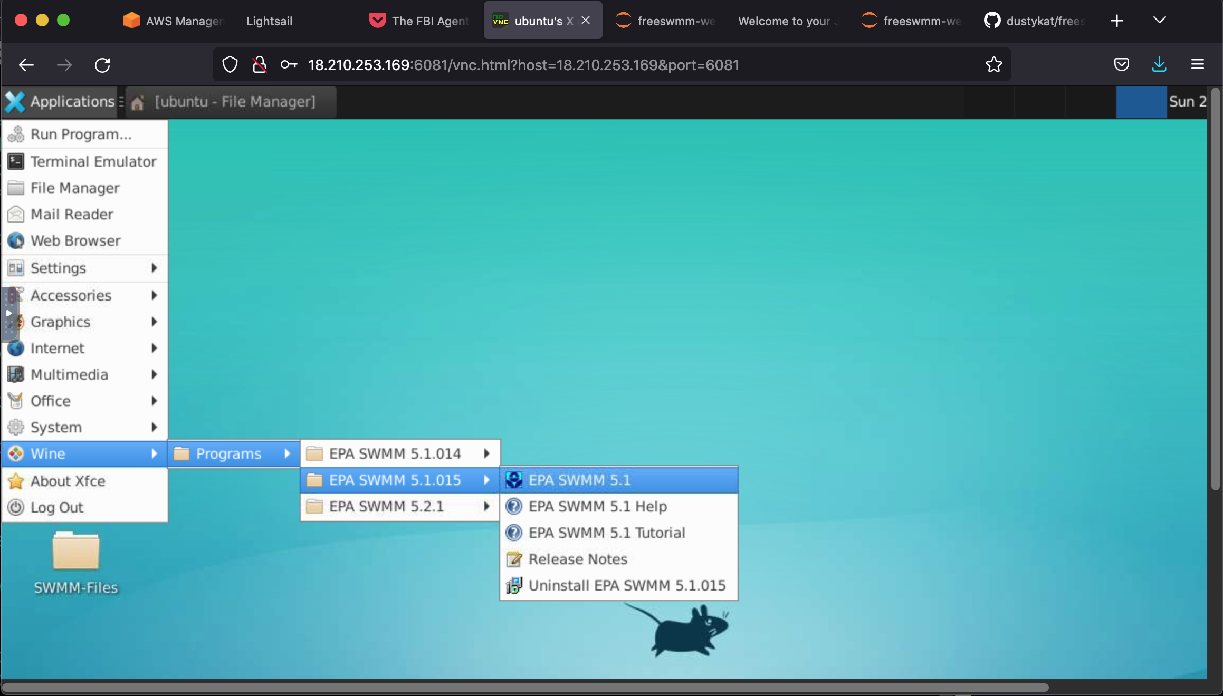Viewport: 1223px width, 696px height.
Task: Click the saved password key icon
Action: [289, 64]
